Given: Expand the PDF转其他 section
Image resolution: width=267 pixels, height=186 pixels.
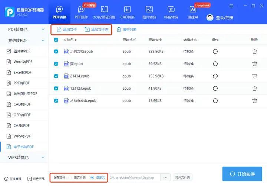Looking at the screenshot, I should [x=43, y=30].
